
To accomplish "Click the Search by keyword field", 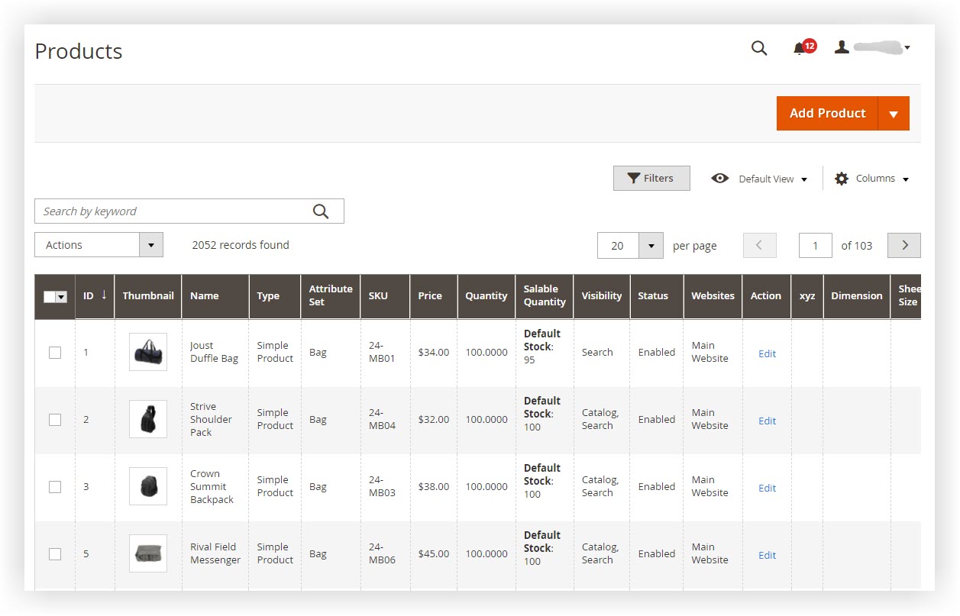I will pyautogui.click(x=172, y=211).
